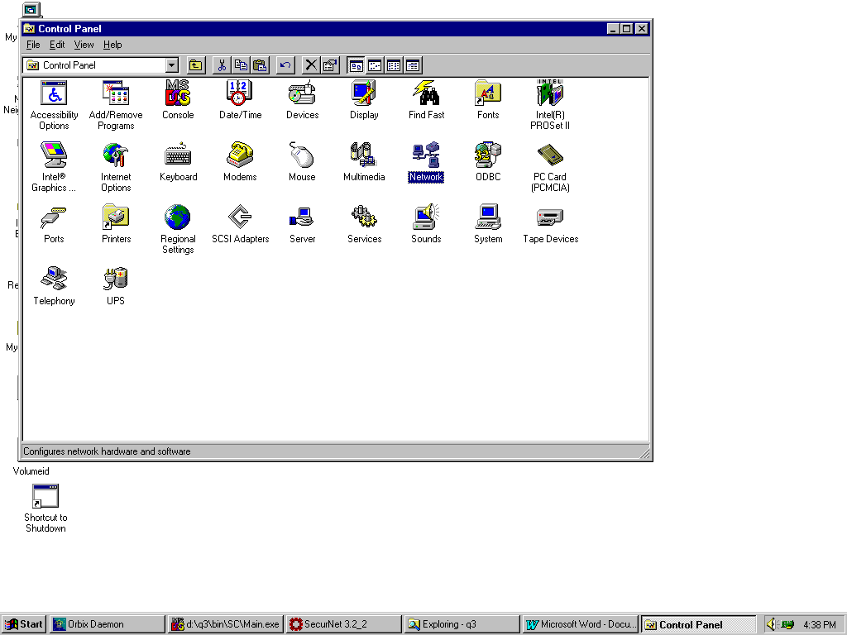Screen dimensions: 847x635
Task: Switch to Small Icons view
Action: pyautogui.click(x=375, y=65)
